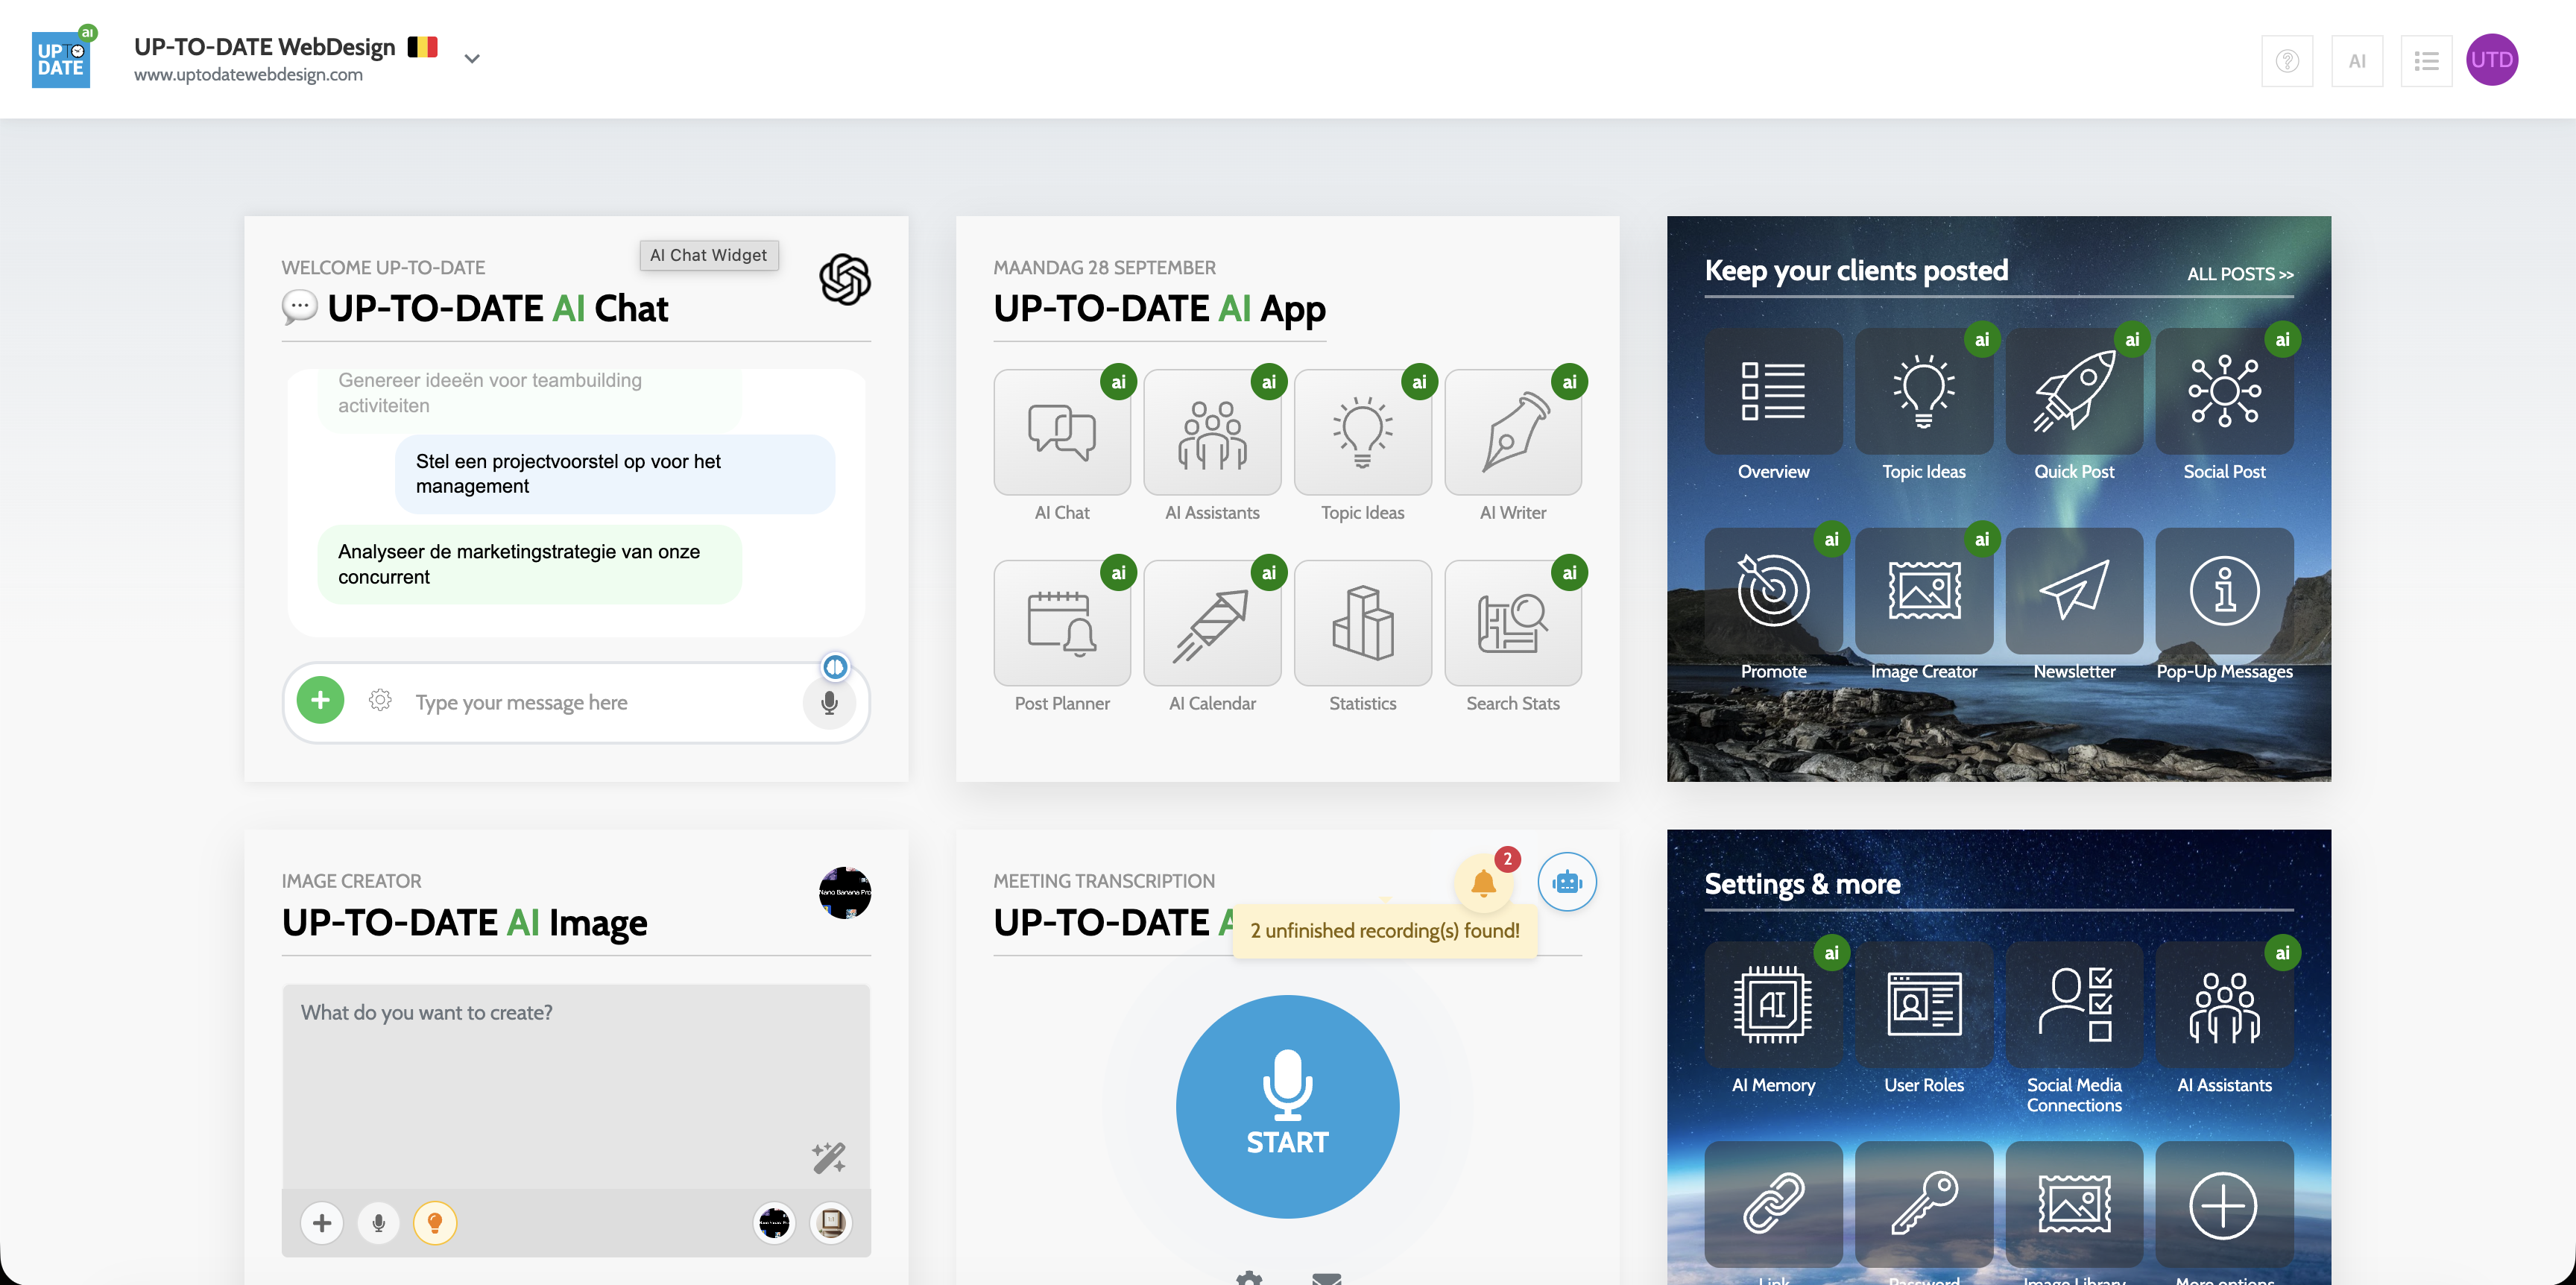Open AI Assistants tile in AI App panel

pyautogui.click(x=1212, y=432)
